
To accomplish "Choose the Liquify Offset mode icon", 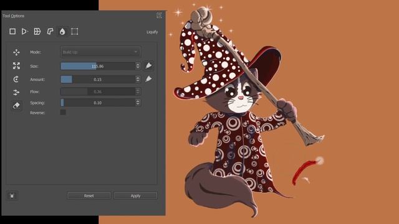I will 16,92.
